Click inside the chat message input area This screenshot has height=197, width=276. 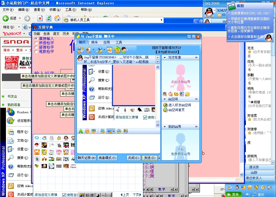click(118, 143)
